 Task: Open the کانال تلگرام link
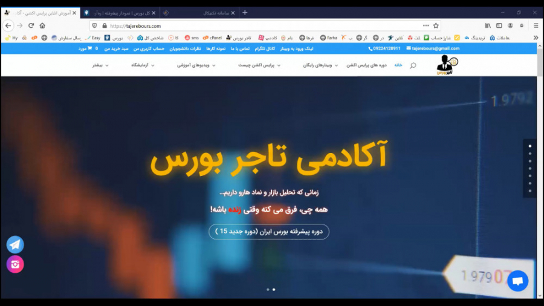click(x=265, y=48)
